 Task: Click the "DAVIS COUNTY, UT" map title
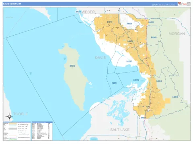click(x=12, y=4)
